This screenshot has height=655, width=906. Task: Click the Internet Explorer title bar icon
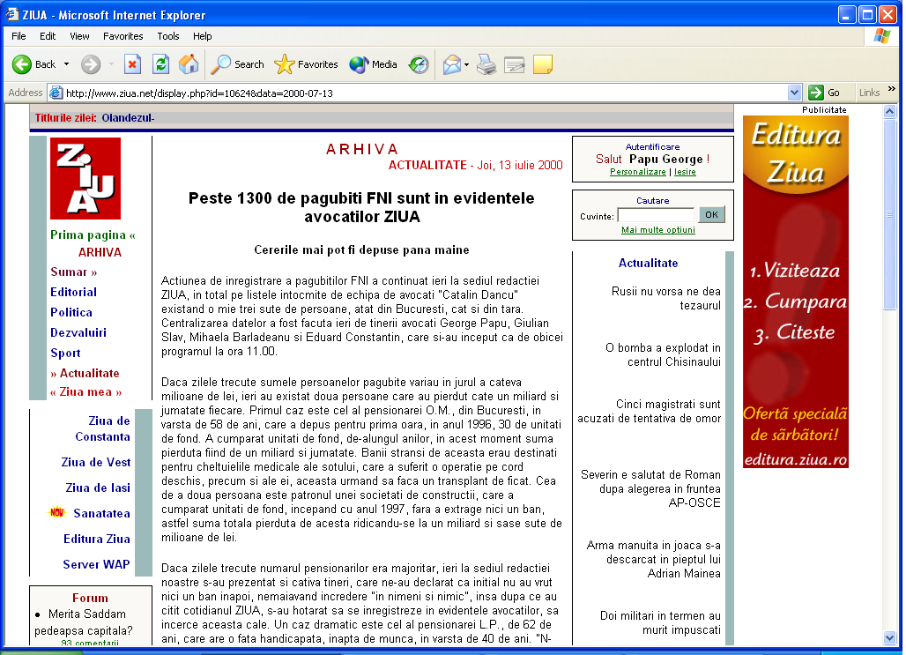(12, 14)
